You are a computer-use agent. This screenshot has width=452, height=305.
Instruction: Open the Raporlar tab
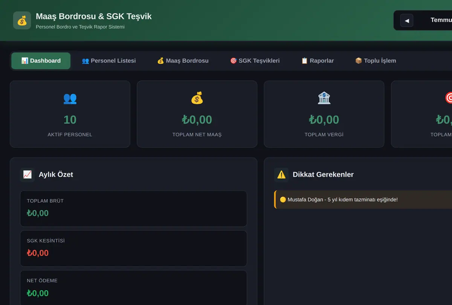(x=318, y=61)
